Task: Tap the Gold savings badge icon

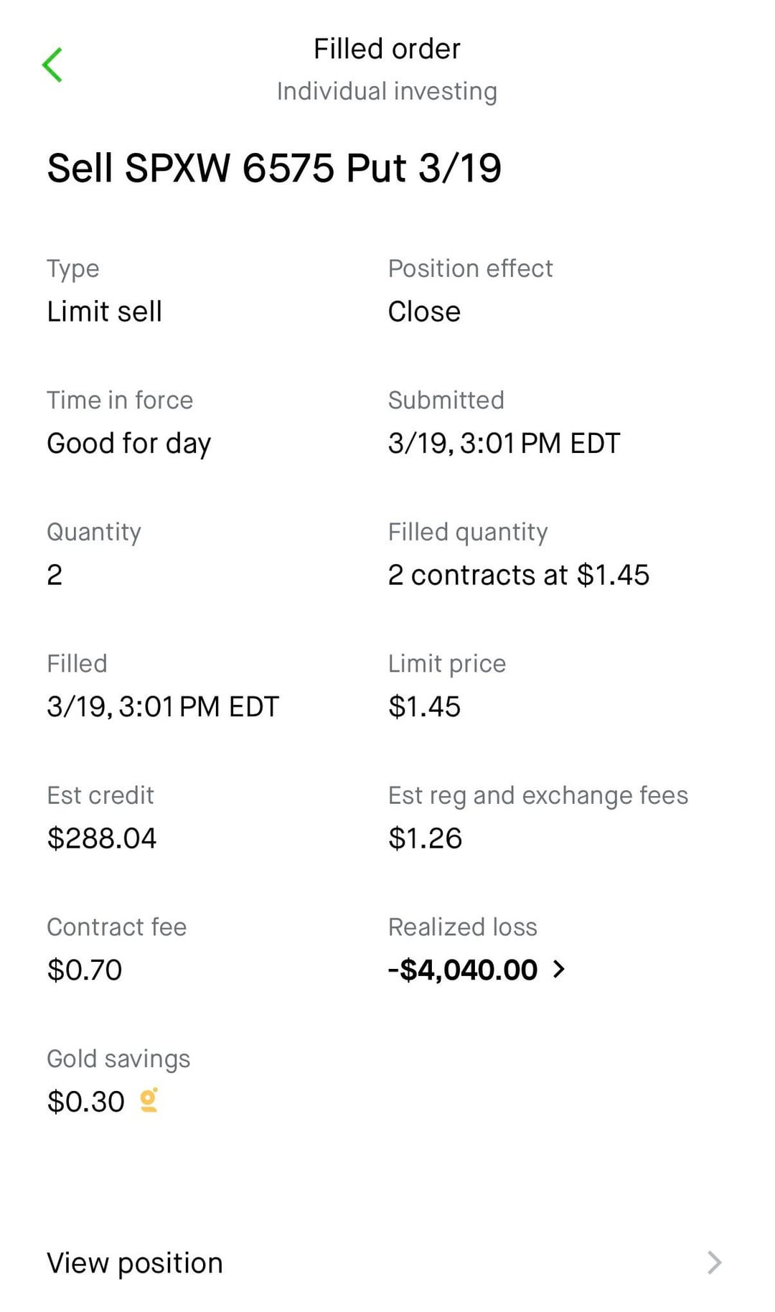Action: 149,1100
